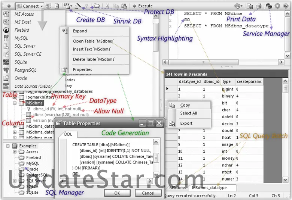Image resolution: width=292 pixels, height=200 pixels.
Task: Open the help book dropdown icon
Action: point(238,6)
